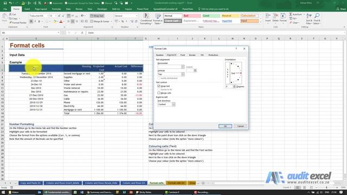
Task: Apply the Neutral cell style swatch
Action: tap(230, 16)
